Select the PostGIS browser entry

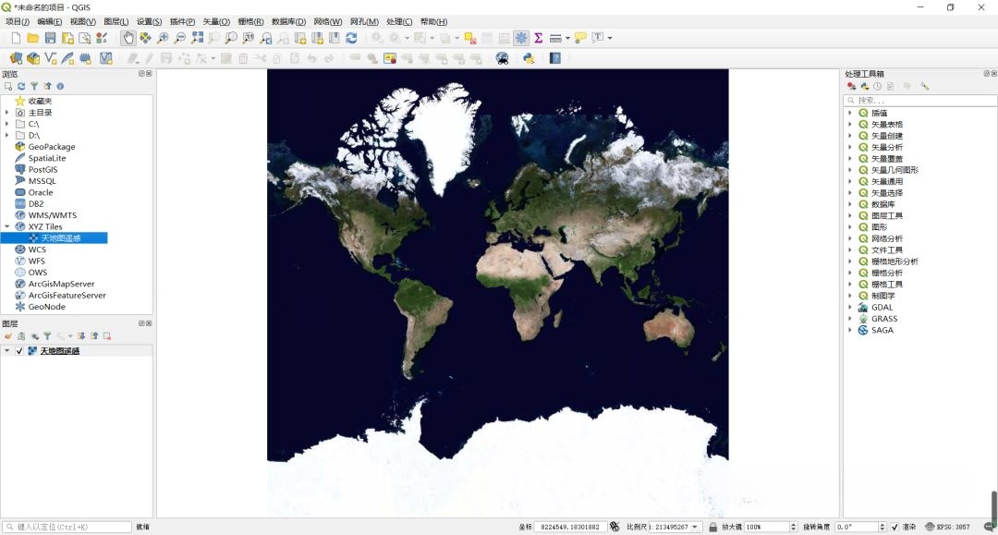(43, 169)
